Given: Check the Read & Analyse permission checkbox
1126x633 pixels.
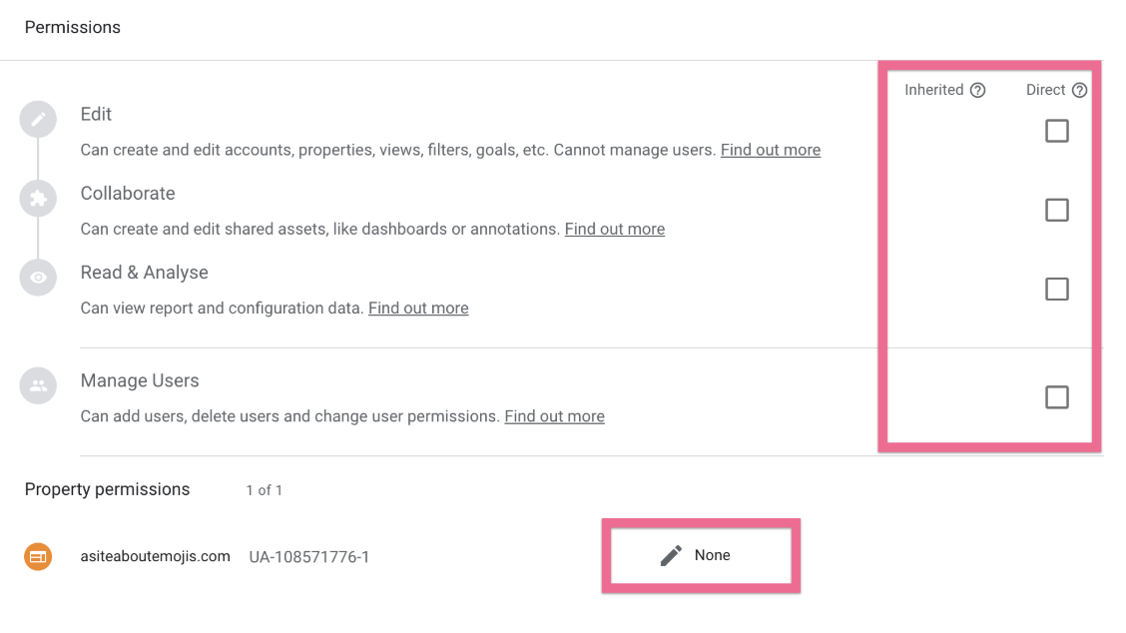Looking at the screenshot, I should pos(1056,289).
